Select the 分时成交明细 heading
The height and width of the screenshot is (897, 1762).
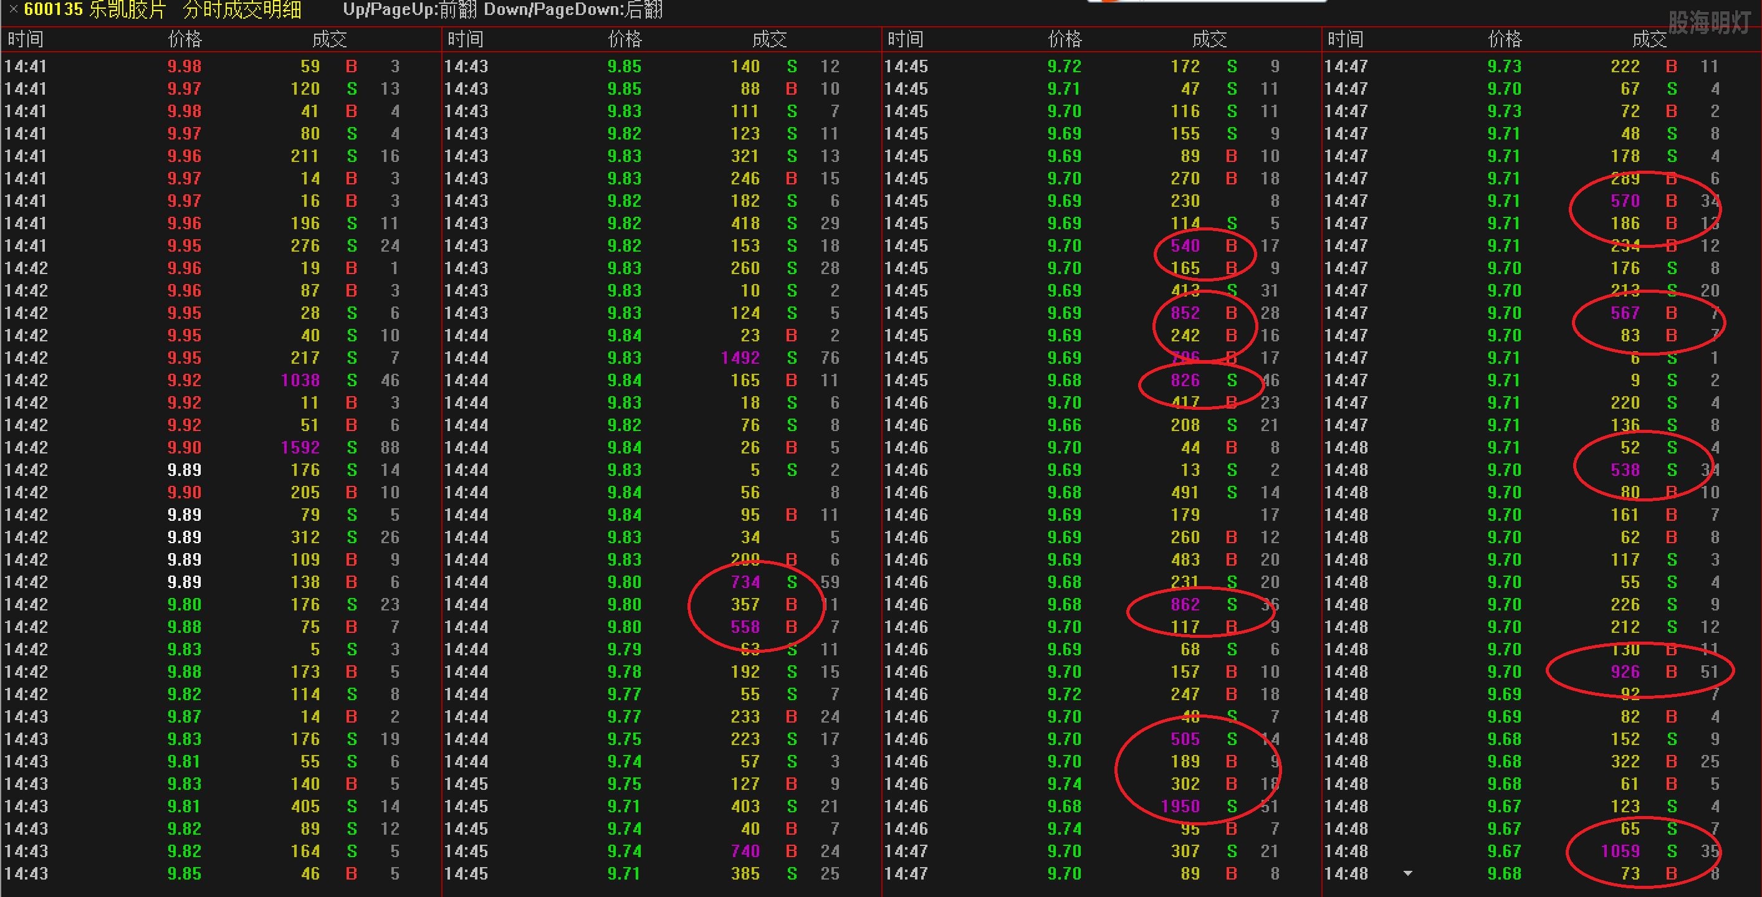[x=242, y=9]
